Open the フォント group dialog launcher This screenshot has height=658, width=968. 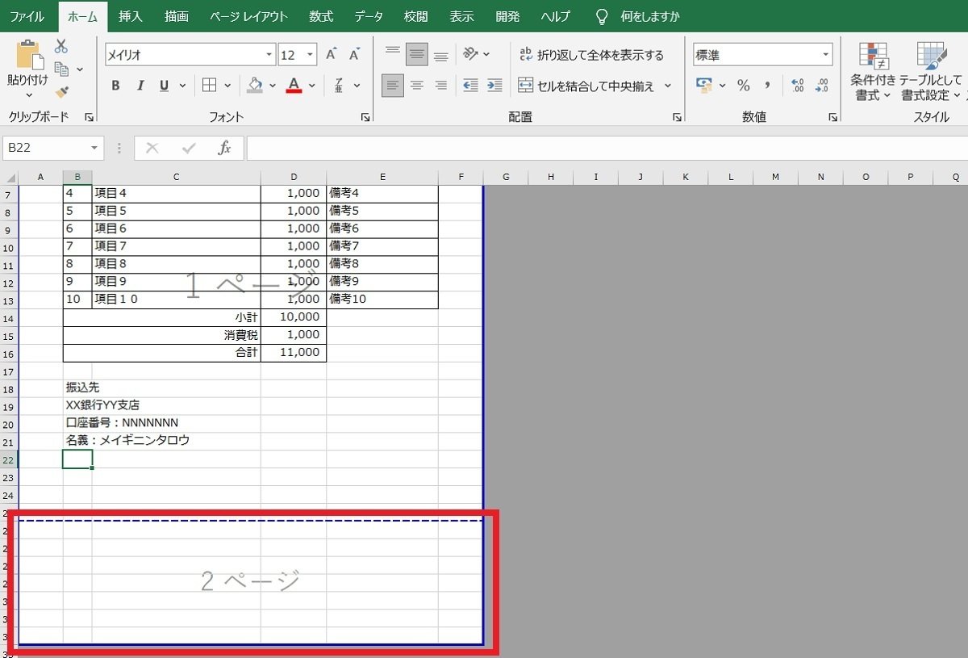coord(365,117)
